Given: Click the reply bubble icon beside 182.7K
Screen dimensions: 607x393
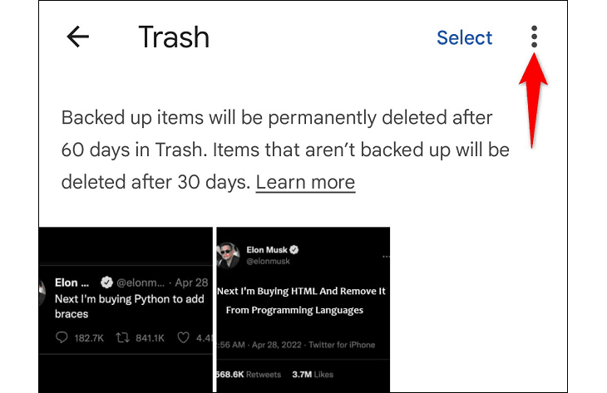Looking at the screenshot, I should click(x=62, y=337).
